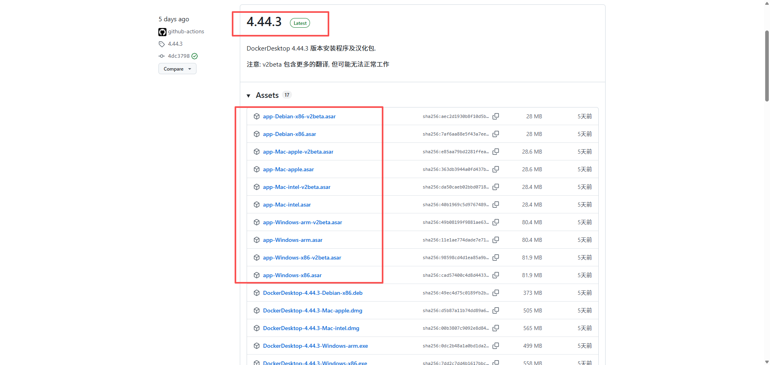Download DockerDesktop-4.44.3-Debian-x86.deb
The height and width of the screenshot is (365, 770).
(313, 293)
